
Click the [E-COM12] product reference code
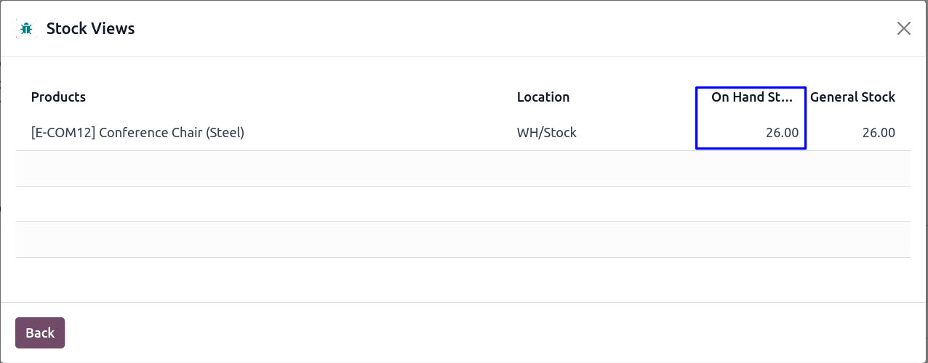coord(63,133)
